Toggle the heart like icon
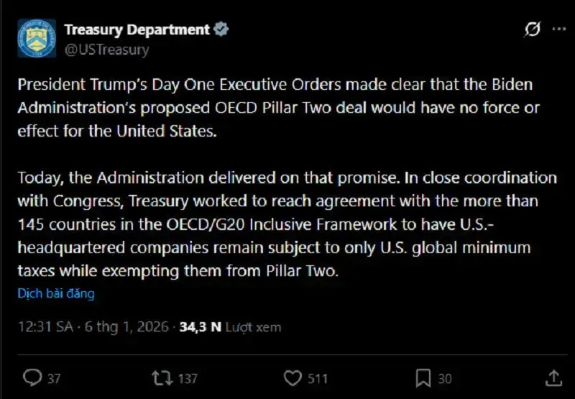This screenshot has width=575, height=399. point(292,377)
